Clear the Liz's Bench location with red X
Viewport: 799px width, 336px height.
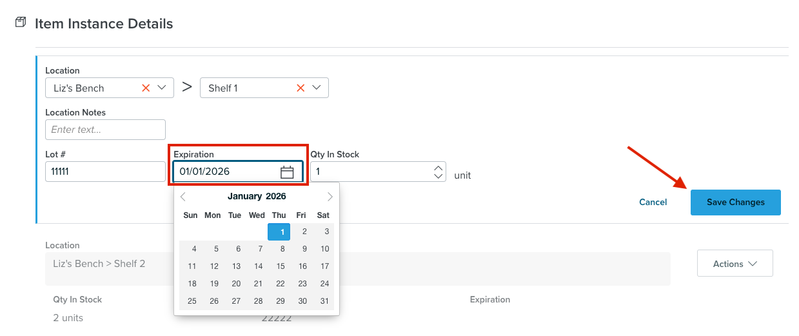coord(146,88)
